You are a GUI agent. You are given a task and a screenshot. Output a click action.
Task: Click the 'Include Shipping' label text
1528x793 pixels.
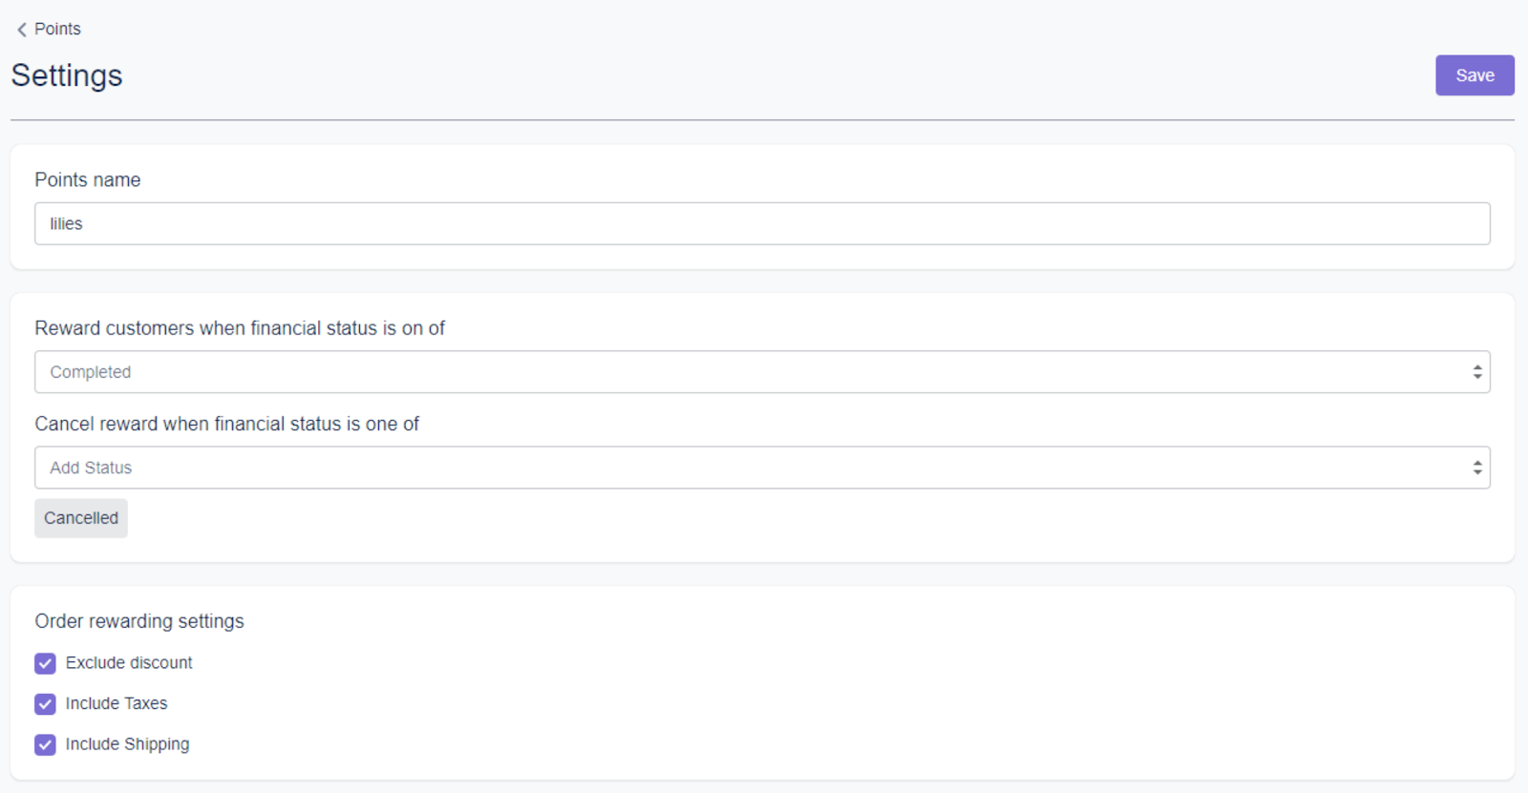tap(127, 744)
